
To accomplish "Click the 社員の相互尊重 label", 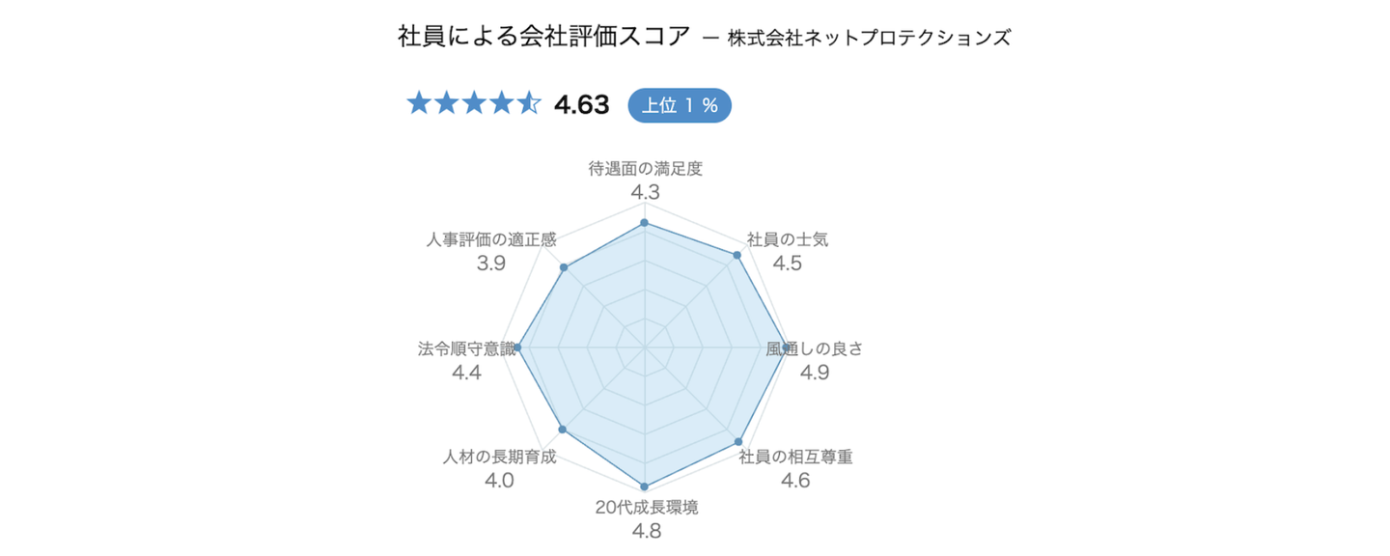I will pyautogui.click(x=795, y=457).
